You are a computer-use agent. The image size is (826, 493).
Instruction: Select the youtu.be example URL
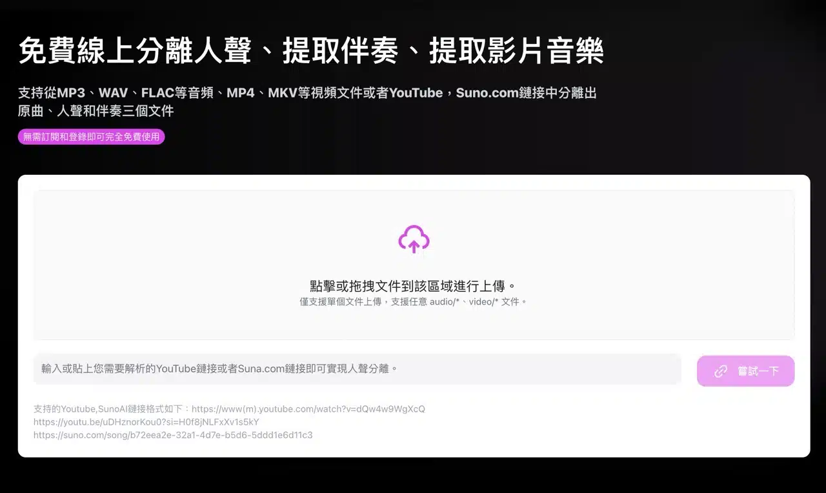click(x=146, y=422)
